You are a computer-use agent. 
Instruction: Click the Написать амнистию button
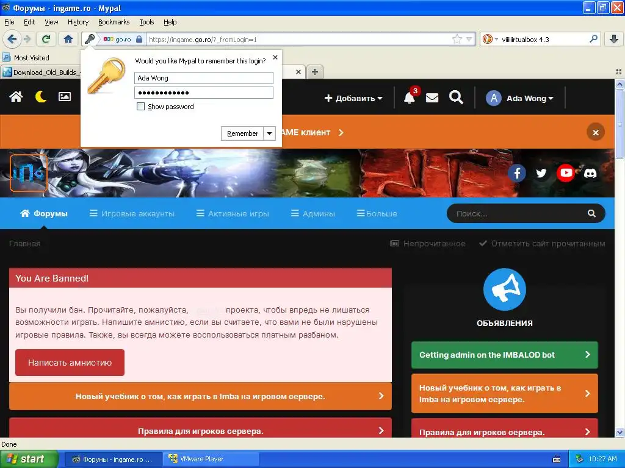(70, 363)
